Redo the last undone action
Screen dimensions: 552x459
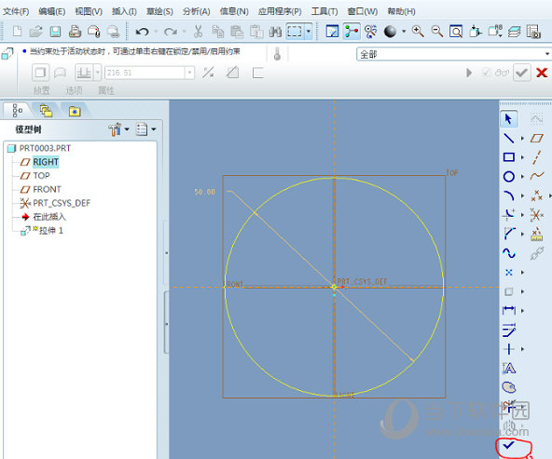[x=171, y=32]
